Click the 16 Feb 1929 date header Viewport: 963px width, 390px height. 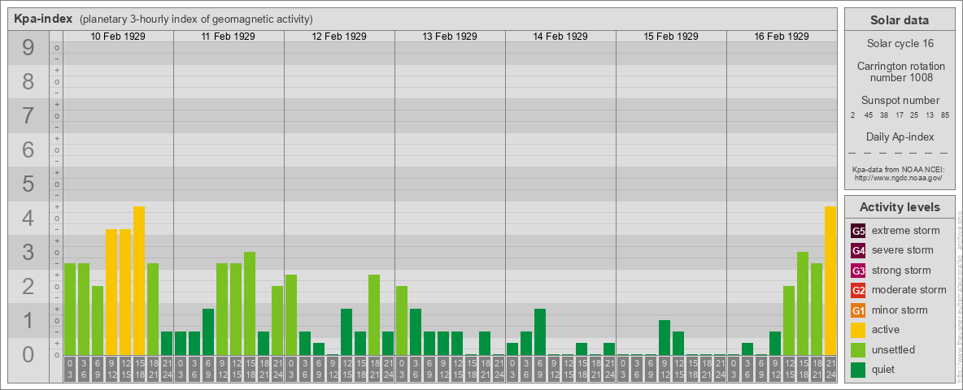[x=781, y=37]
